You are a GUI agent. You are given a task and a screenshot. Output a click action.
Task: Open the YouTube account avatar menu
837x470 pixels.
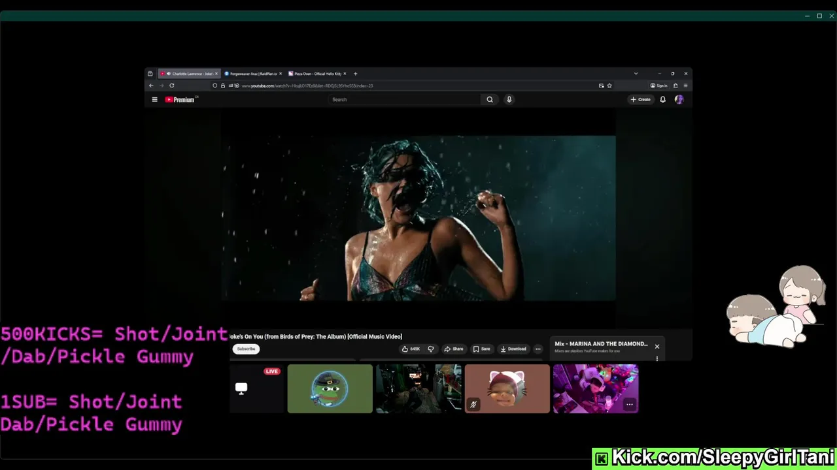[679, 100]
